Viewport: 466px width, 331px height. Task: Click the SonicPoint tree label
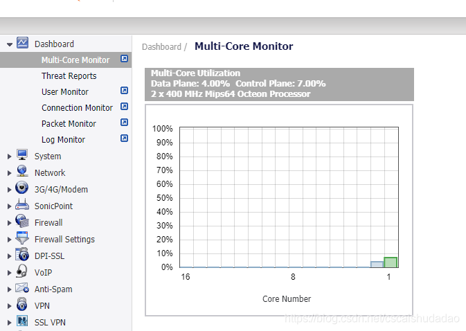coord(53,206)
